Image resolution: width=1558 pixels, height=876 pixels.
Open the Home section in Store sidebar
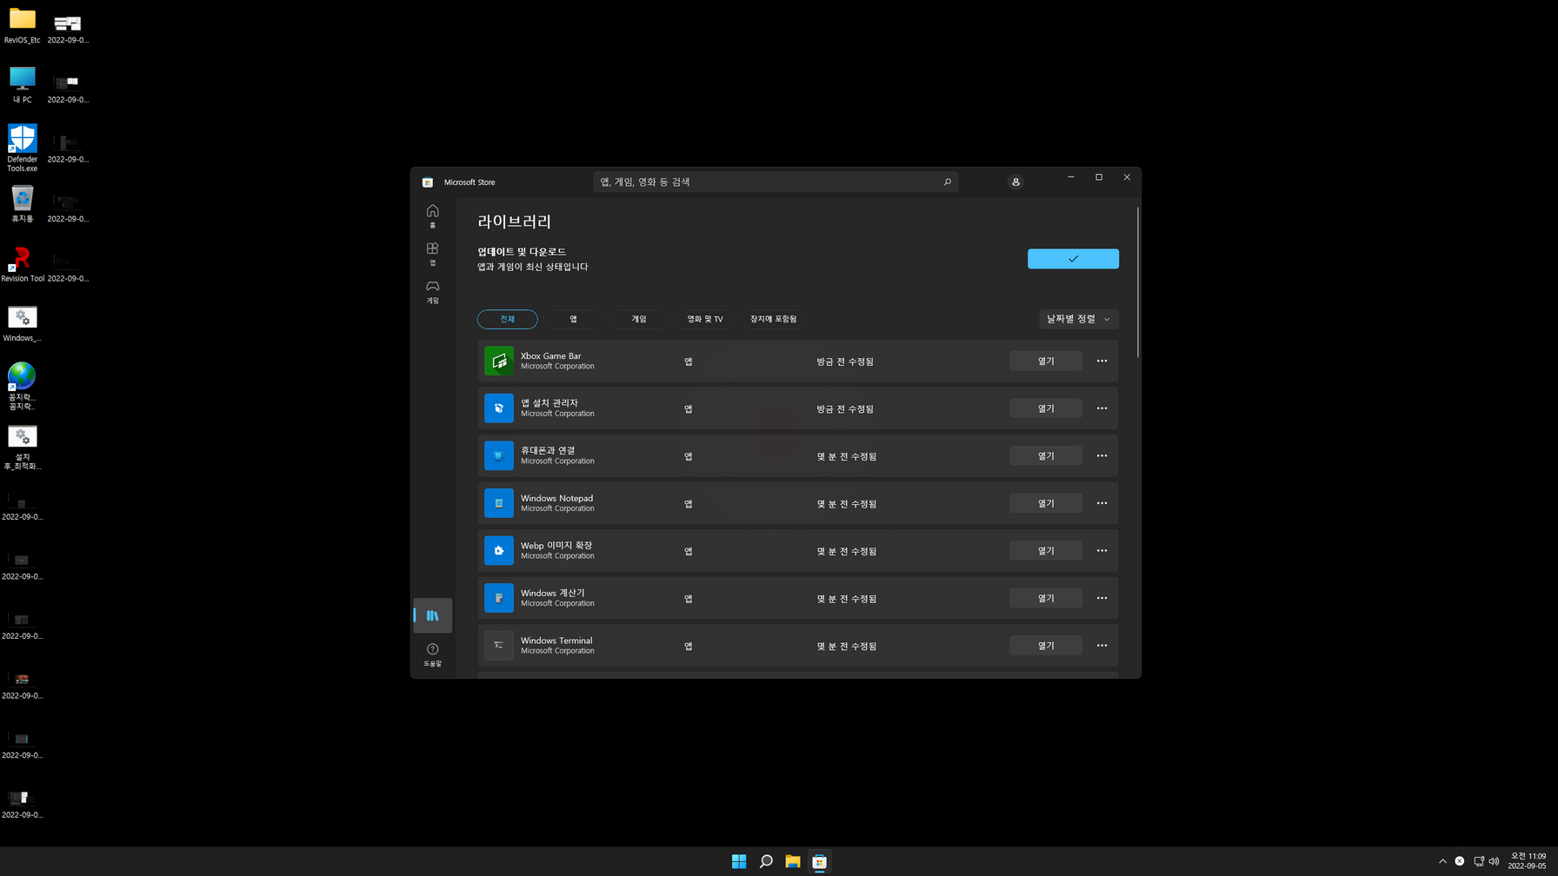pos(432,216)
